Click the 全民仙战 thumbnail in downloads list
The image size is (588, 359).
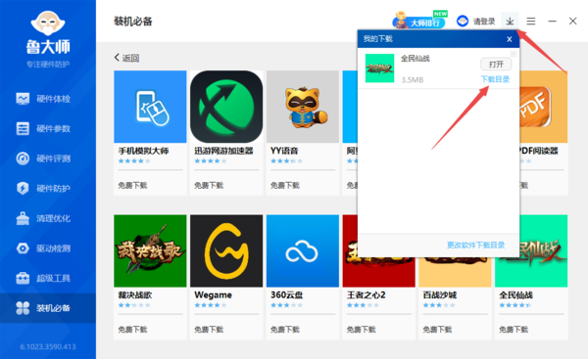[x=379, y=68]
